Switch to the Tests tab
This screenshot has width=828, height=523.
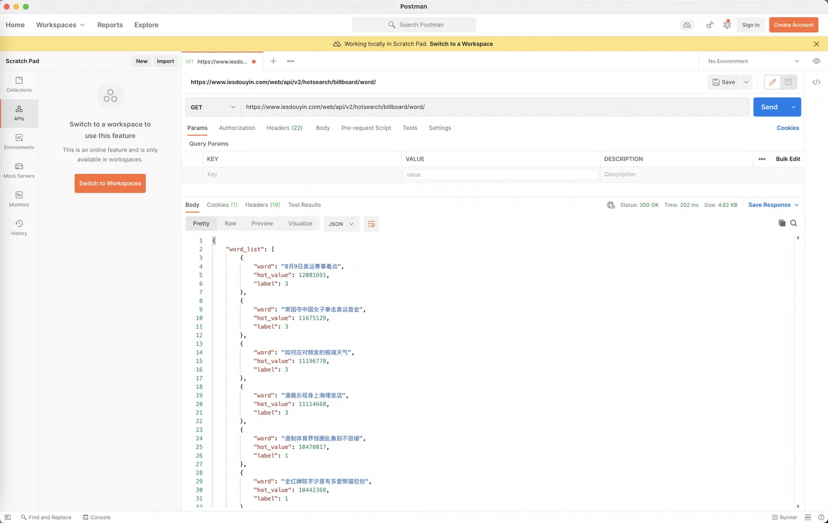(410, 128)
